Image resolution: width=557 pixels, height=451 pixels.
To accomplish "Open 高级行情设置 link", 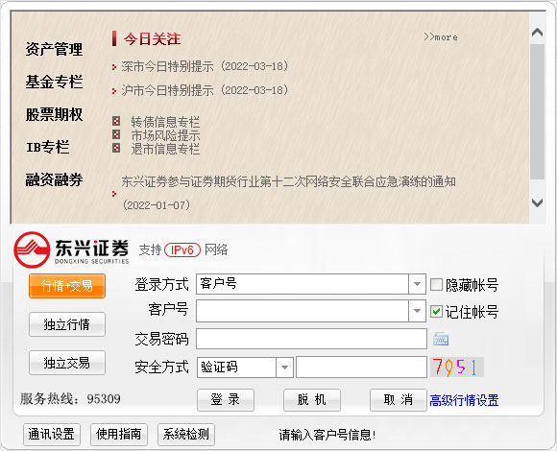I will pos(464,400).
